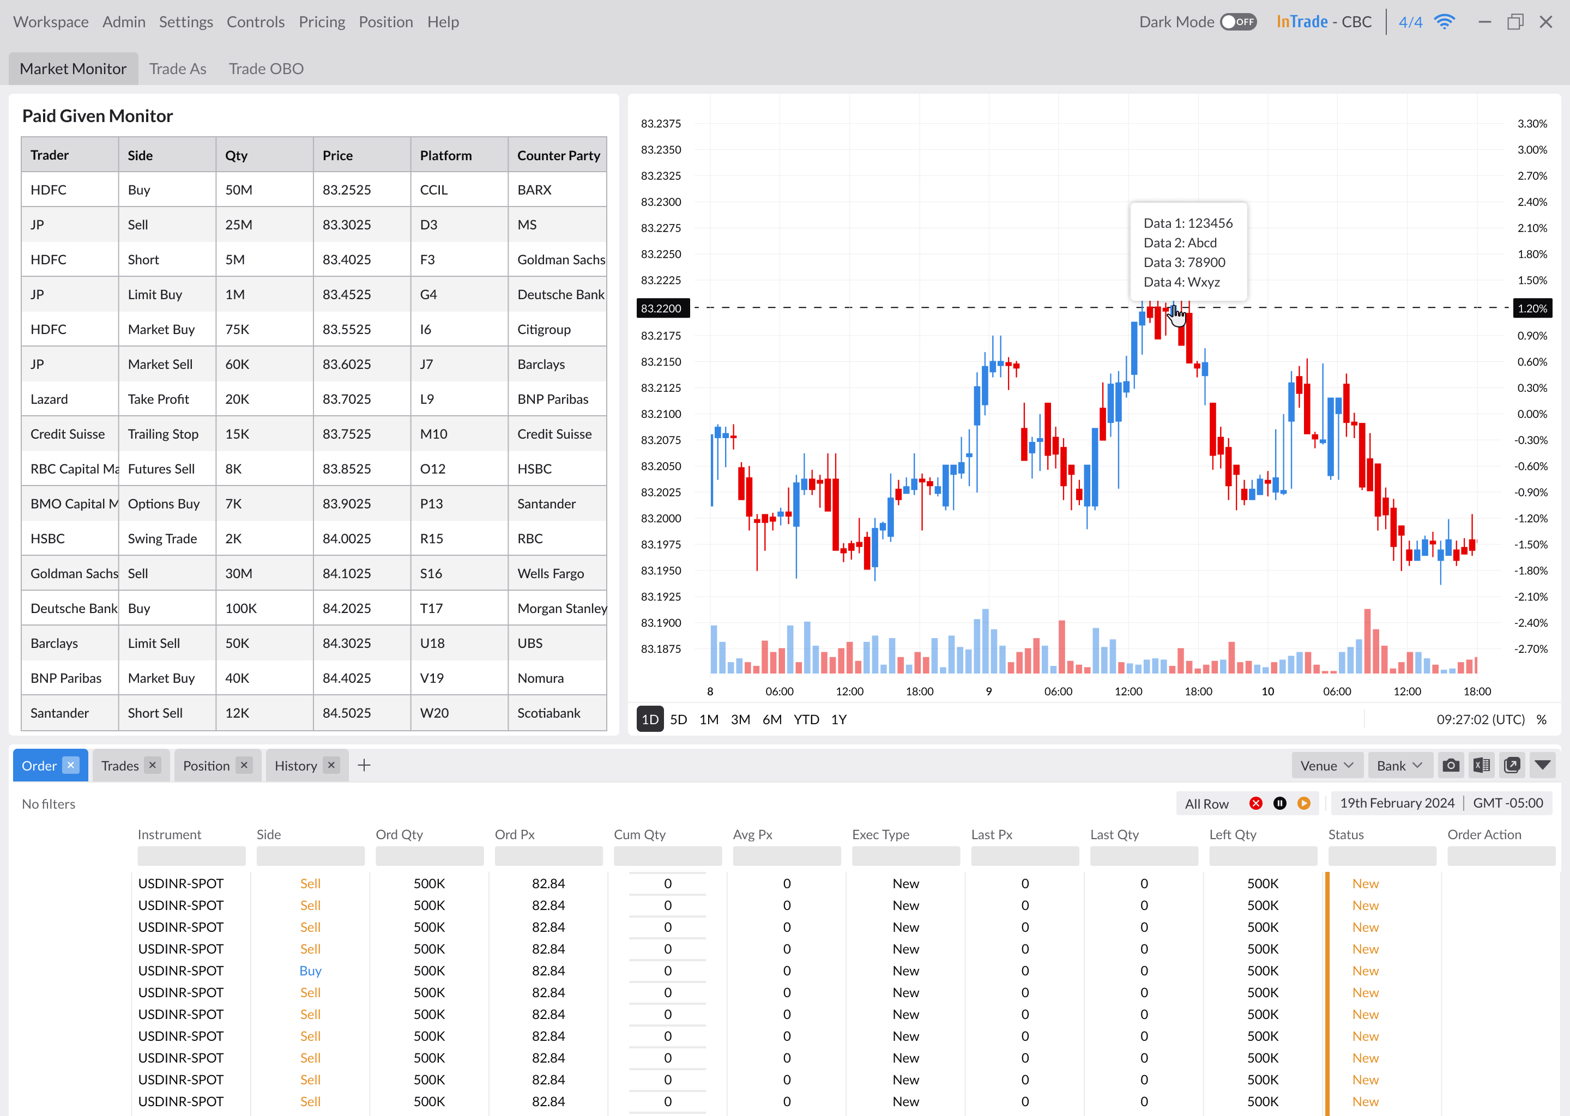Toggle Dark Mode switch
Image resolution: width=1570 pixels, height=1116 pixels.
pyautogui.click(x=1238, y=22)
